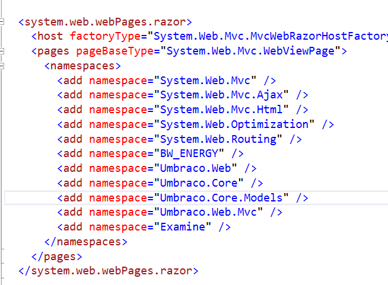Click the Umbraco.Core.Models namespace on highlighted line
This screenshot has height=285, width=388.
[221, 198]
